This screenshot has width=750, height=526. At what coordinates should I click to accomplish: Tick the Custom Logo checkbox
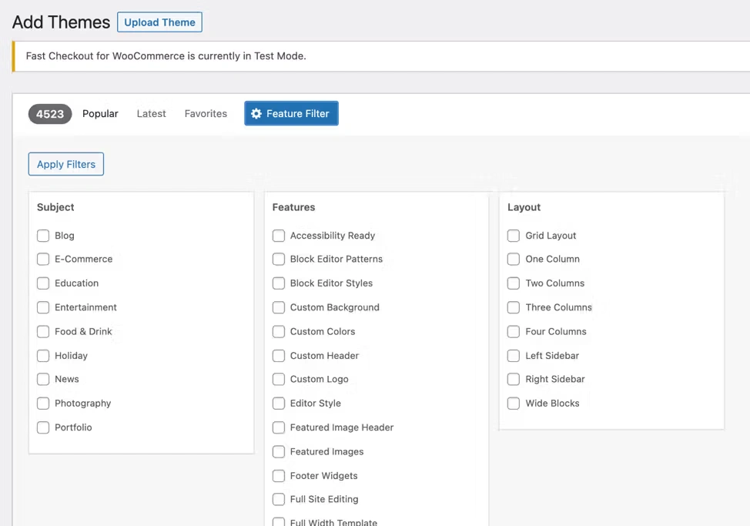point(279,380)
